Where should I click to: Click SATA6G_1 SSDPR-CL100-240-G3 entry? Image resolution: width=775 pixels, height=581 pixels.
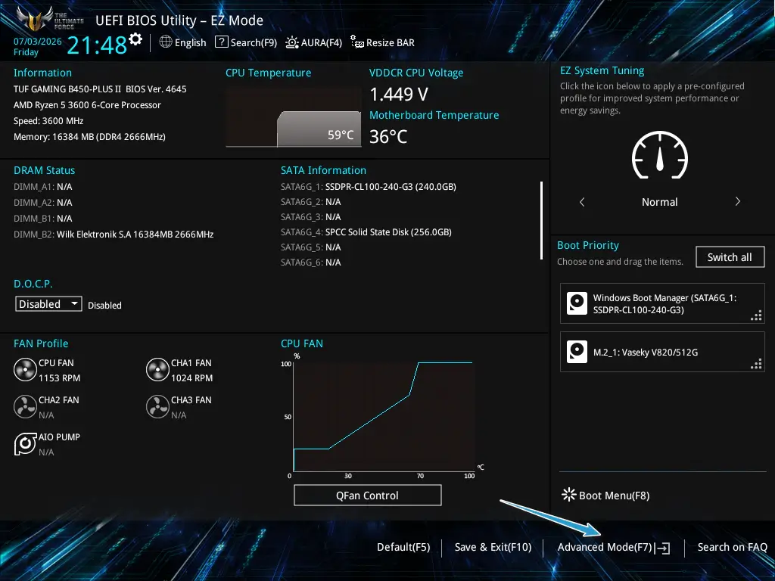click(369, 186)
